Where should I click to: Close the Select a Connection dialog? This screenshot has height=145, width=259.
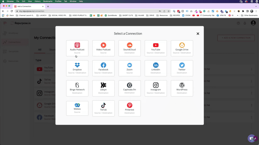[198, 34]
